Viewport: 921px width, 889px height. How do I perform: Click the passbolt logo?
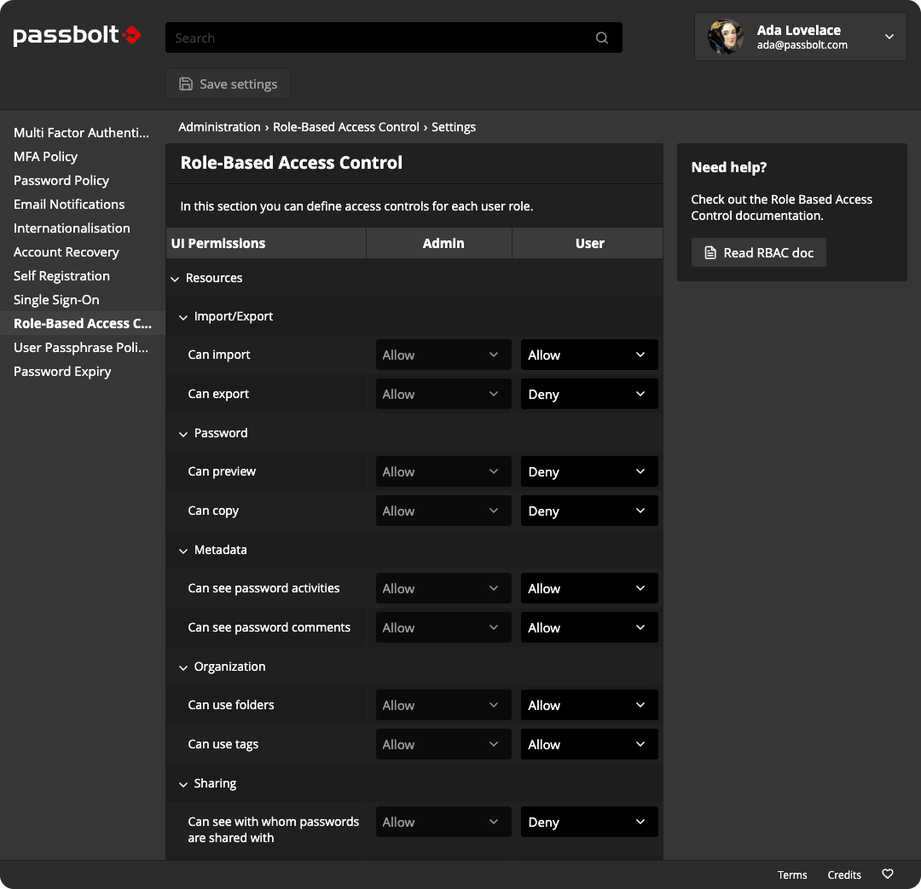click(x=77, y=36)
